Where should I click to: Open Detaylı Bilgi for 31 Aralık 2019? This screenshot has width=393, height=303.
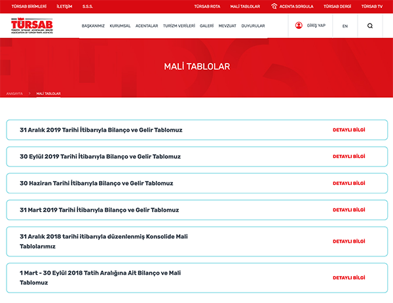pos(348,130)
